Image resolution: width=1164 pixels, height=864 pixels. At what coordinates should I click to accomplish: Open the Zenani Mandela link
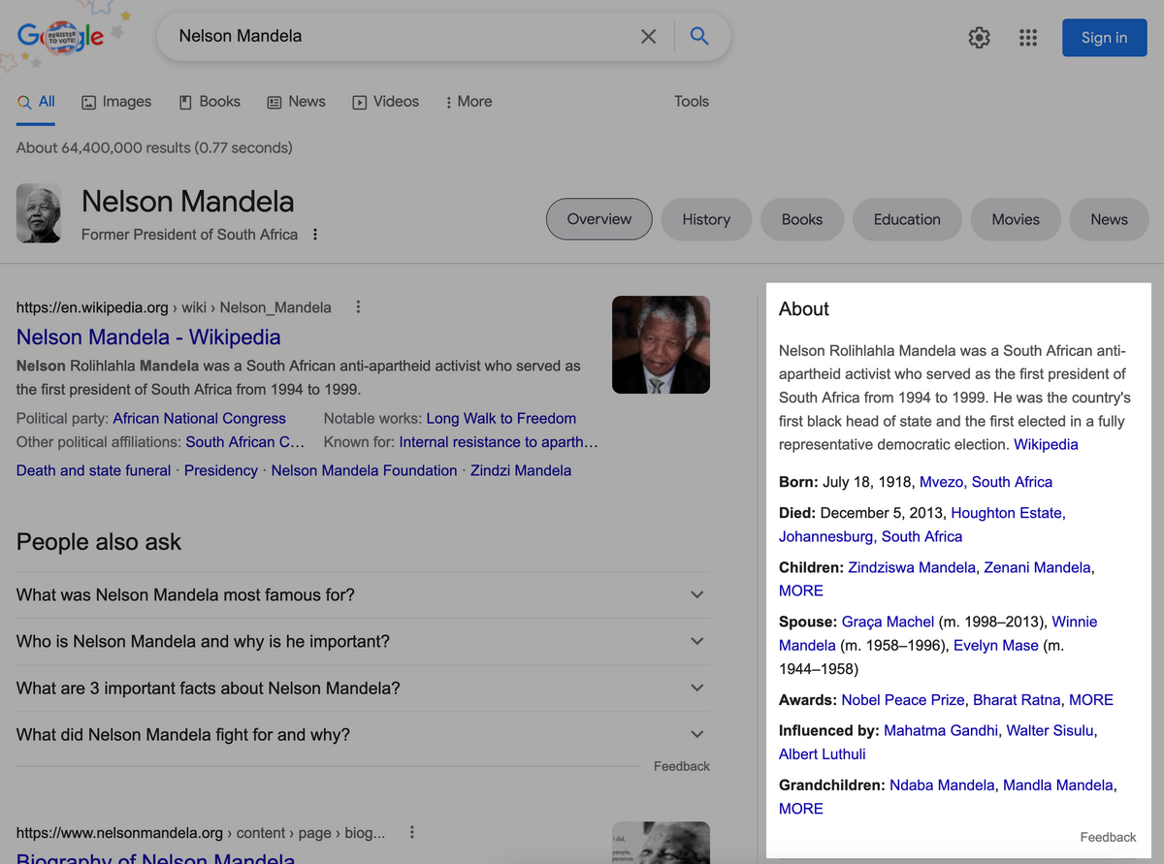[1038, 567]
